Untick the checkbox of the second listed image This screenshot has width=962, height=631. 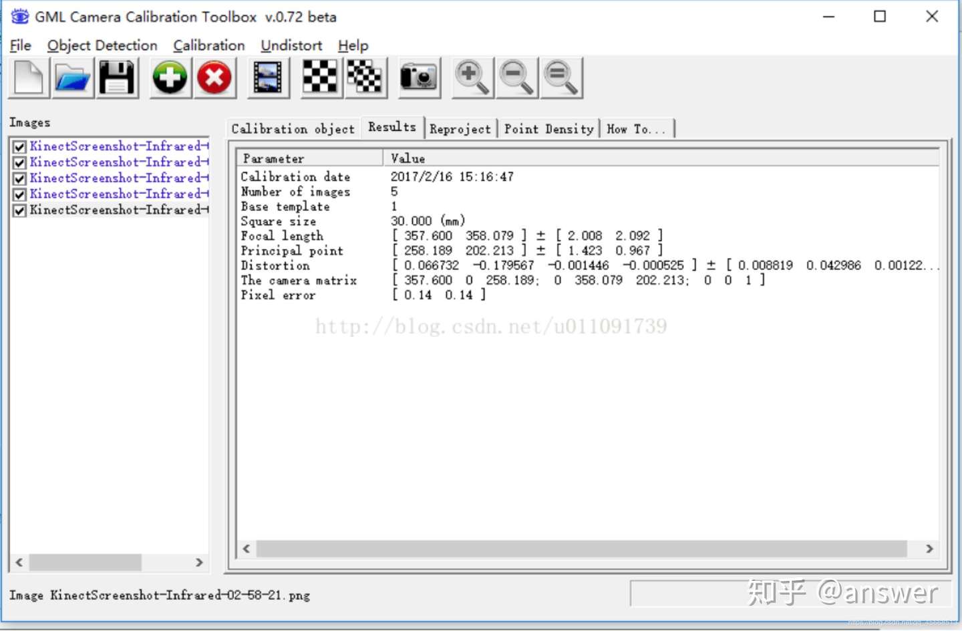click(19, 162)
